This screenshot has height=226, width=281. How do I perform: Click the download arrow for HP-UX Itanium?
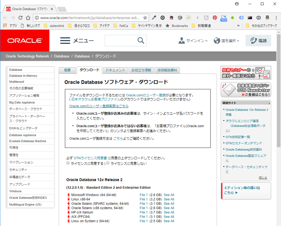tap(68, 212)
